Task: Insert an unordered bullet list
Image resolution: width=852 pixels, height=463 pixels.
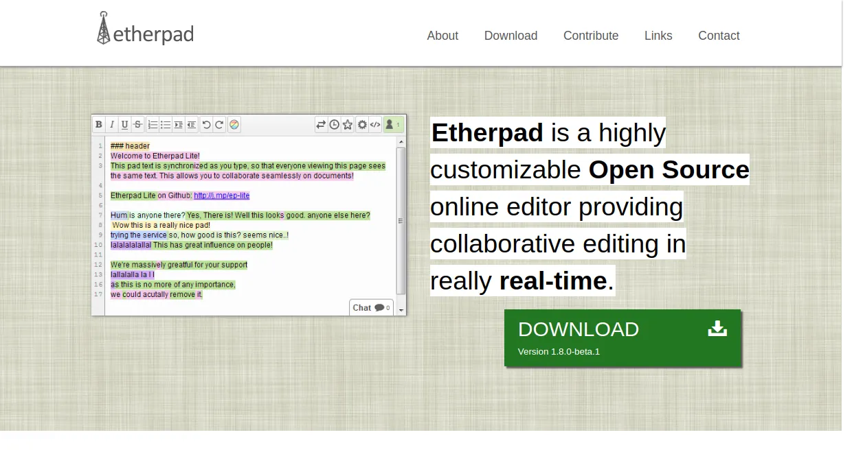Action: coord(166,125)
